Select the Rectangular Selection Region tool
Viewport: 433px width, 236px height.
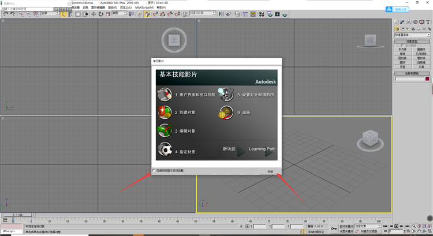[x=78, y=14]
